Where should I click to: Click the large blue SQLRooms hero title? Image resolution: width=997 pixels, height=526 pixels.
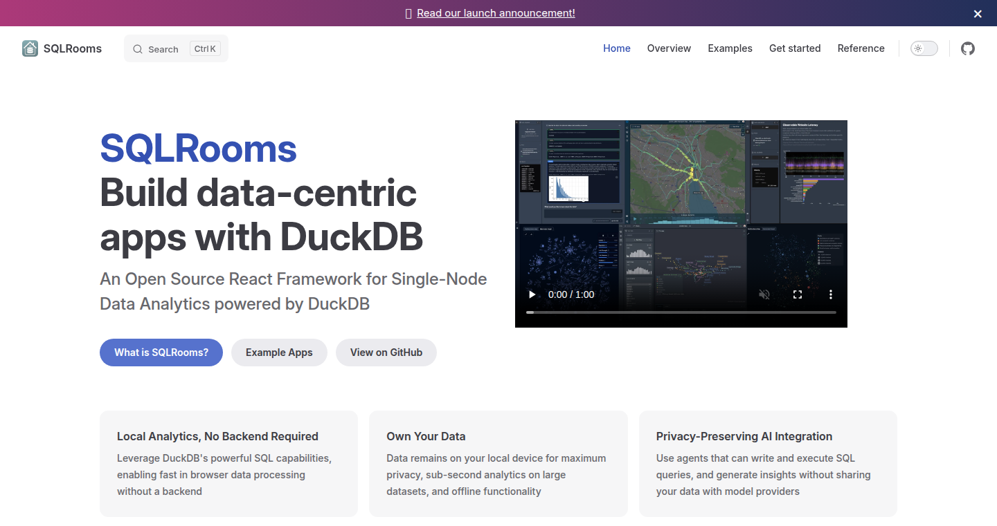199,148
